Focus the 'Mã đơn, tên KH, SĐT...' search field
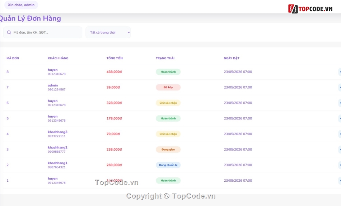Viewport: 341px width, 206px height. (x=43, y=33)
